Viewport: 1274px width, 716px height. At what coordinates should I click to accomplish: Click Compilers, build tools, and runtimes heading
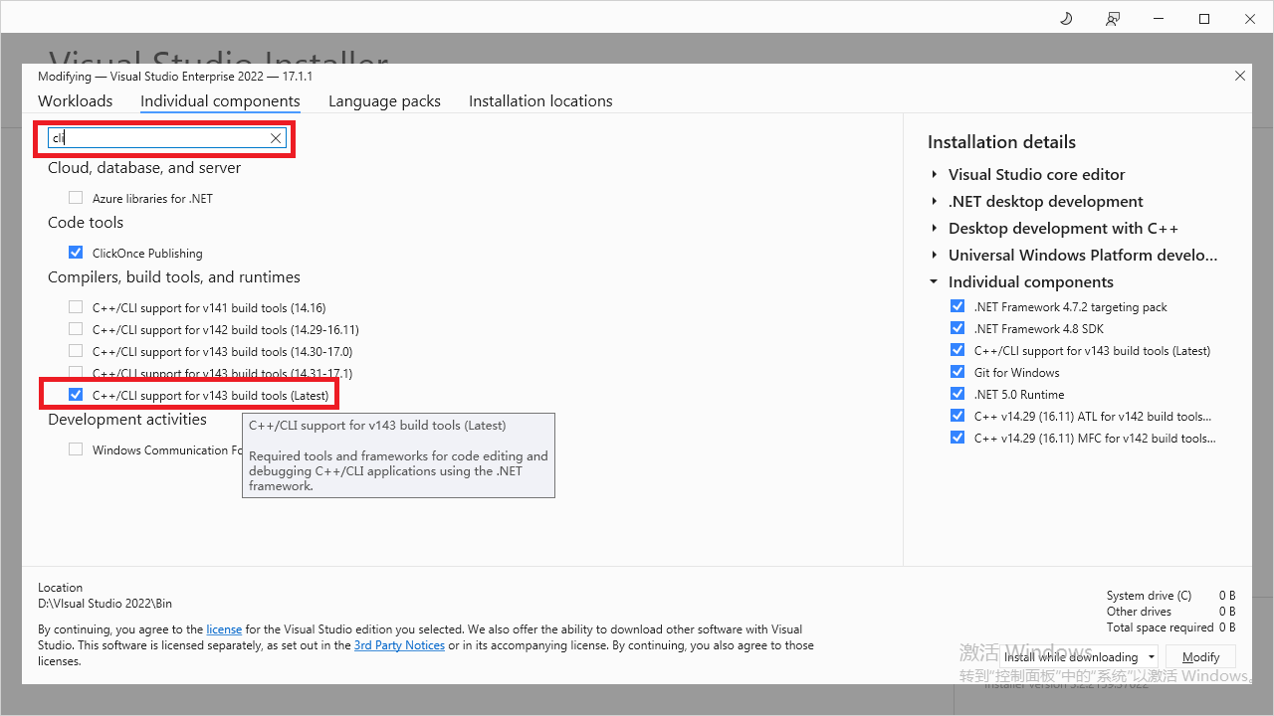pos(174,277)
